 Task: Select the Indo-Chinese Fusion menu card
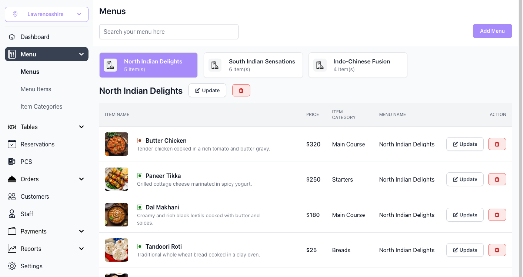[x=358, y=65]
